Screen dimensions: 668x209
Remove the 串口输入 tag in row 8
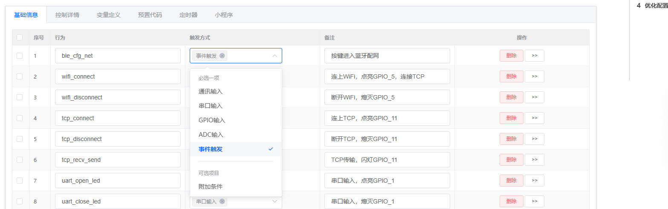click(x=222, y=201)
